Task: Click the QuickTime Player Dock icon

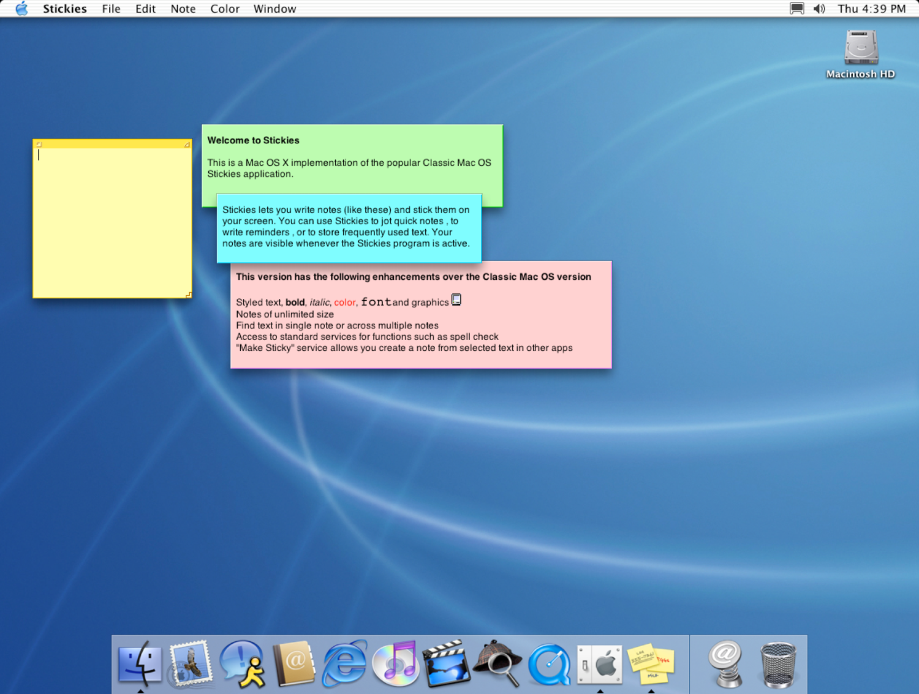Action: pyautogui.click(x=549, y=664)
